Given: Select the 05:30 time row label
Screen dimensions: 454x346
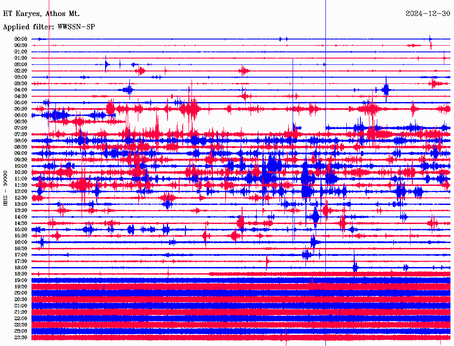Looking at the screenshot, I should [x=21, y=109].
